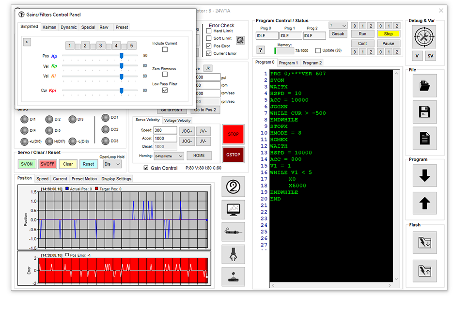469x313 pixels.
Task: Click the save floppy disk icon
Action: tap(424, 112)
